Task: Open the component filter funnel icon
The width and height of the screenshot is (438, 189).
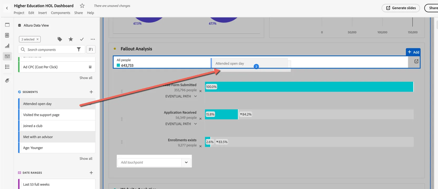Action: click(x=79, y=49)
